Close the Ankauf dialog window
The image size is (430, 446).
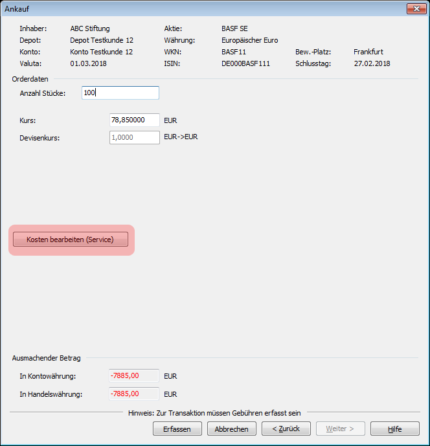tap(415, 8)
